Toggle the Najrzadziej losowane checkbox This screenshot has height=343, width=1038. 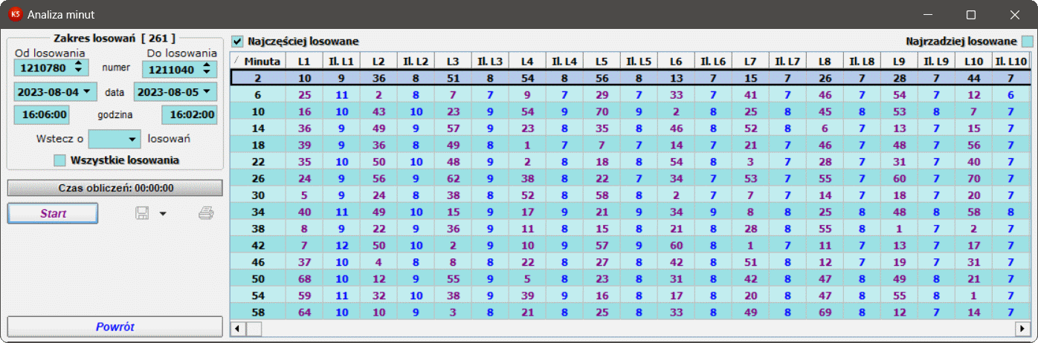(x=1027, y=42)
